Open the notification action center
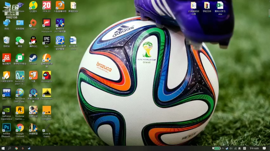 click(x=264, y=148)
